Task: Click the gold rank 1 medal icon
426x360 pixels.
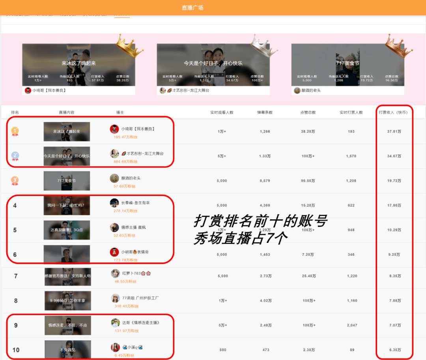Action: click(15, 132)
